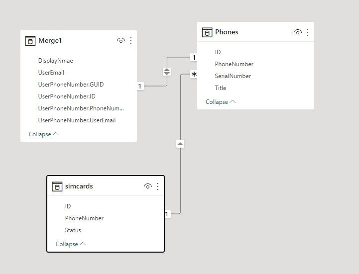Click the asterisk many-cardinality marker at Phones

[x=194, y=74]
